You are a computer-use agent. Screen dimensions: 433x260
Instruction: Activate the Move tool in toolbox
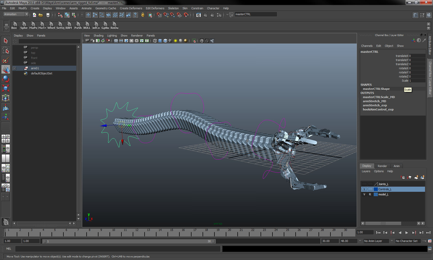pyautogui.click(x=6, y=70)
